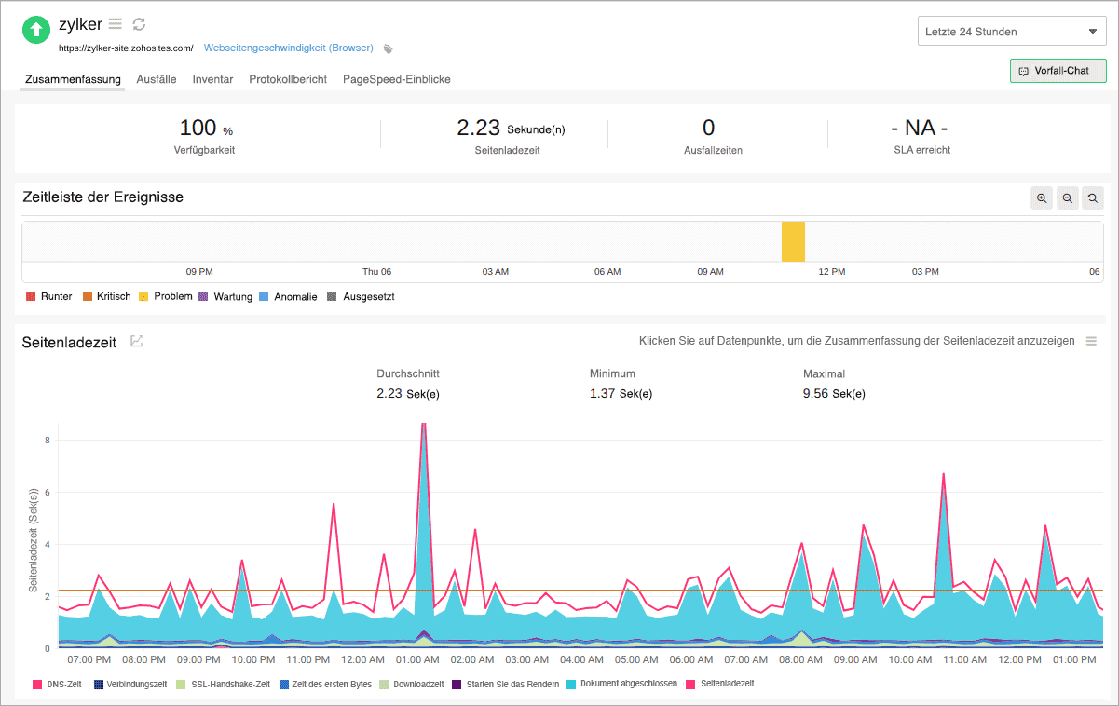This screenshot has height=706, width=1119.
Task: Open the Seitenladezeit export icon
Action: pos(137,342)
